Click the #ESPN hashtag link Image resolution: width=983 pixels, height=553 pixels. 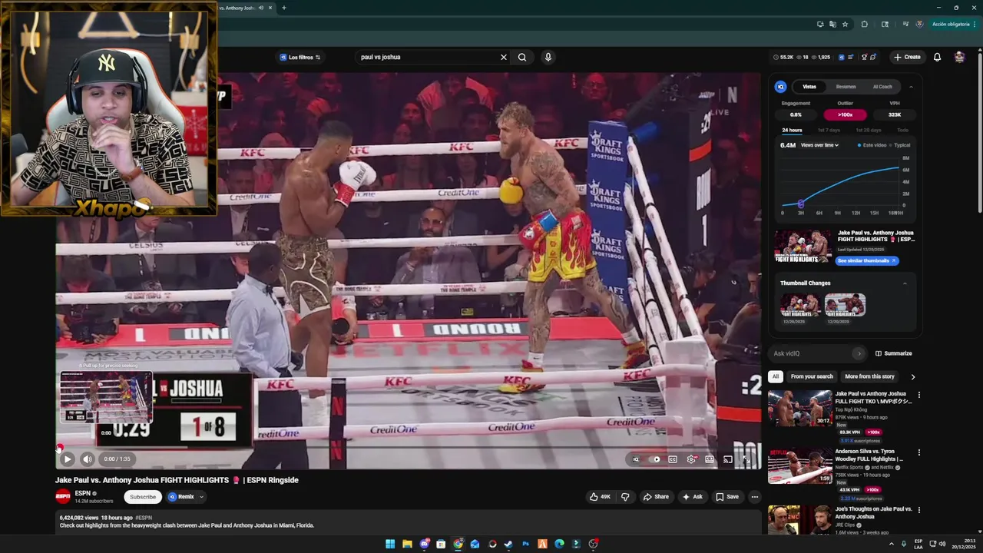click(x=144, y=518)
